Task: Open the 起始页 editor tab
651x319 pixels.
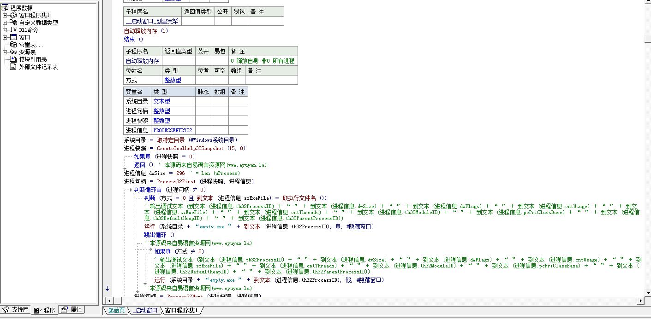Action: point(116,310)
